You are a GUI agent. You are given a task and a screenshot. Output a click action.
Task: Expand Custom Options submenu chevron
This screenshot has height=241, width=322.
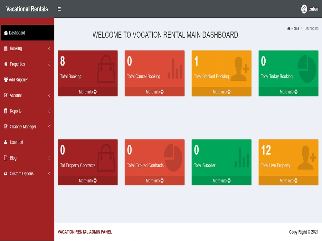(x=49, y=174)
